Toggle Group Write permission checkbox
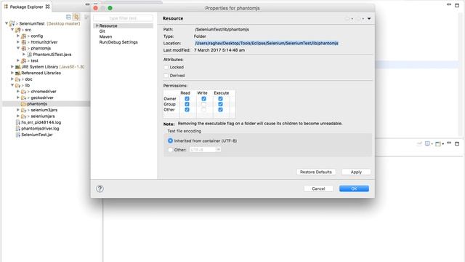Viewport: 465px width, 262px height. [x=203, y=104]
